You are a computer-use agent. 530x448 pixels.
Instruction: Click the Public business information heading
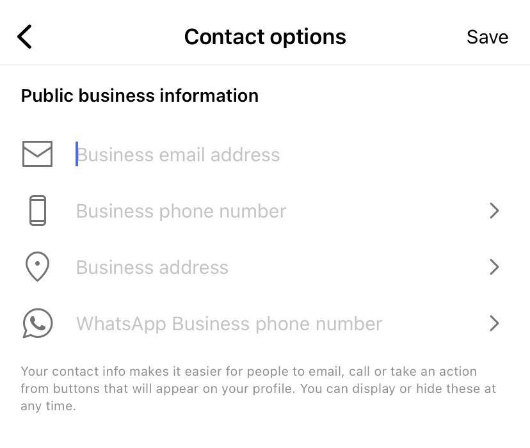tap(140, 95)
